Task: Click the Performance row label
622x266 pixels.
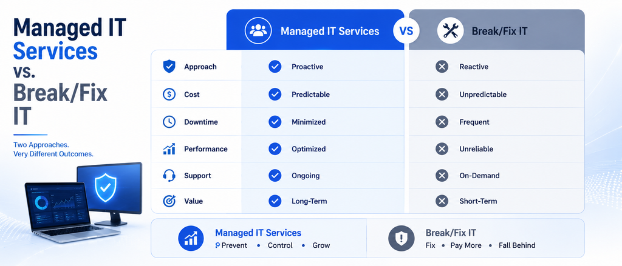Action: tap(206, 149)
